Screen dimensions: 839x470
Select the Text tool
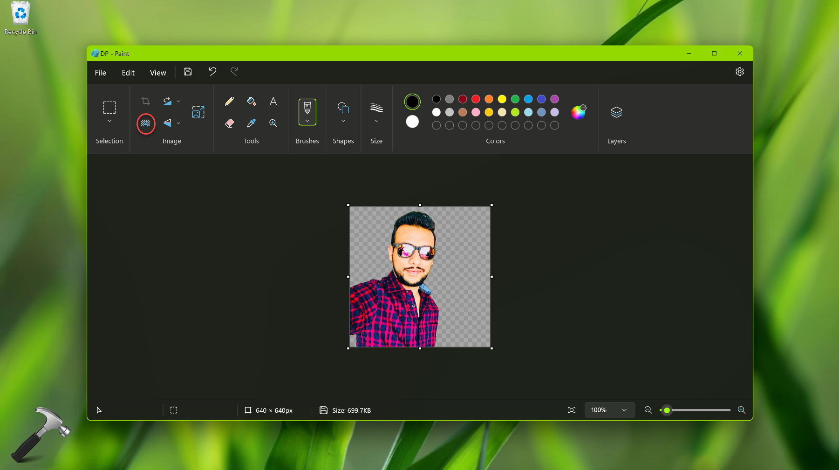[273, 101]
